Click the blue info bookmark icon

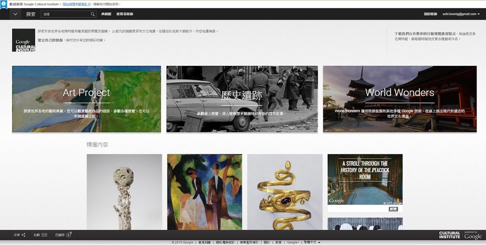click(3, 5)
